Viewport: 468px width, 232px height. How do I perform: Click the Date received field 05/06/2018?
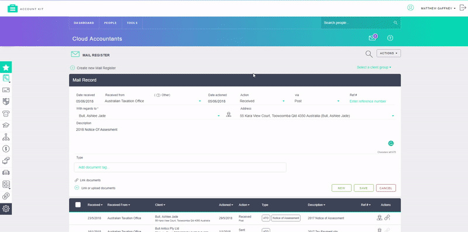tap(85, 101)
